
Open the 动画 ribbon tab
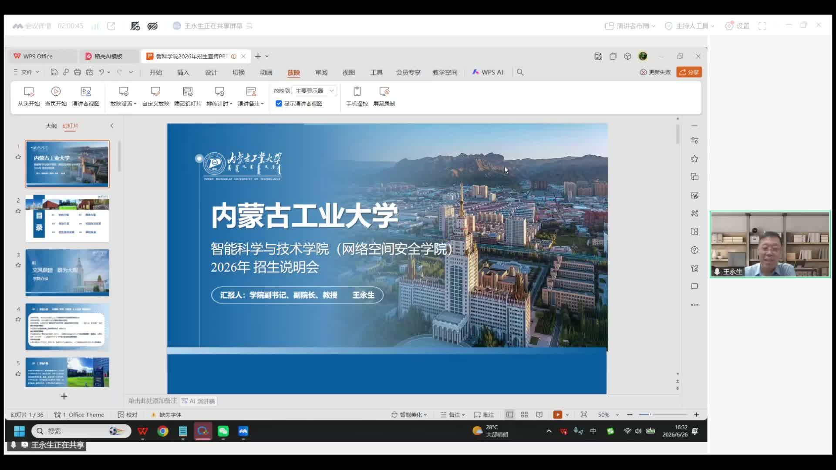tap(266, 72)
